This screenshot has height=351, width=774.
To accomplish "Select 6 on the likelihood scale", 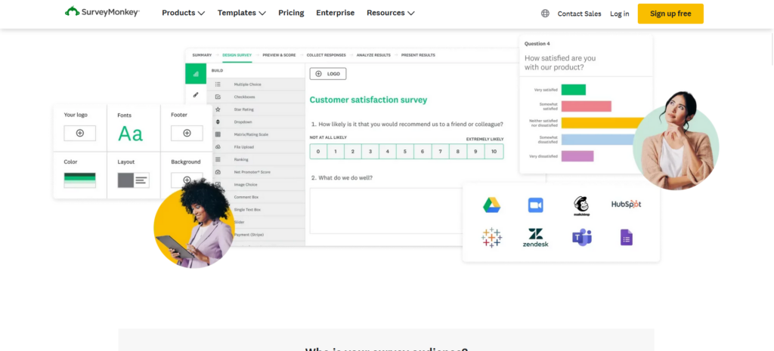I will 423,151.
